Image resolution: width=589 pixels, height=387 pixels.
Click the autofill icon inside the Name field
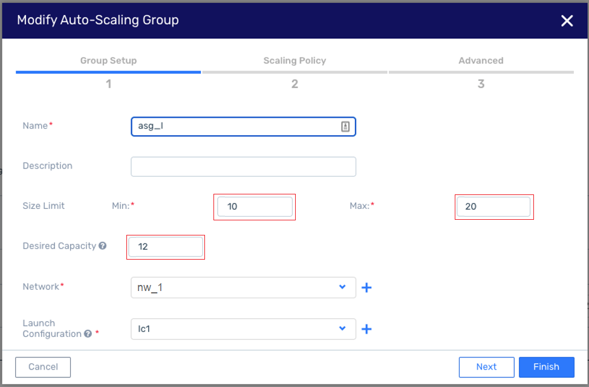coord(345,126)
